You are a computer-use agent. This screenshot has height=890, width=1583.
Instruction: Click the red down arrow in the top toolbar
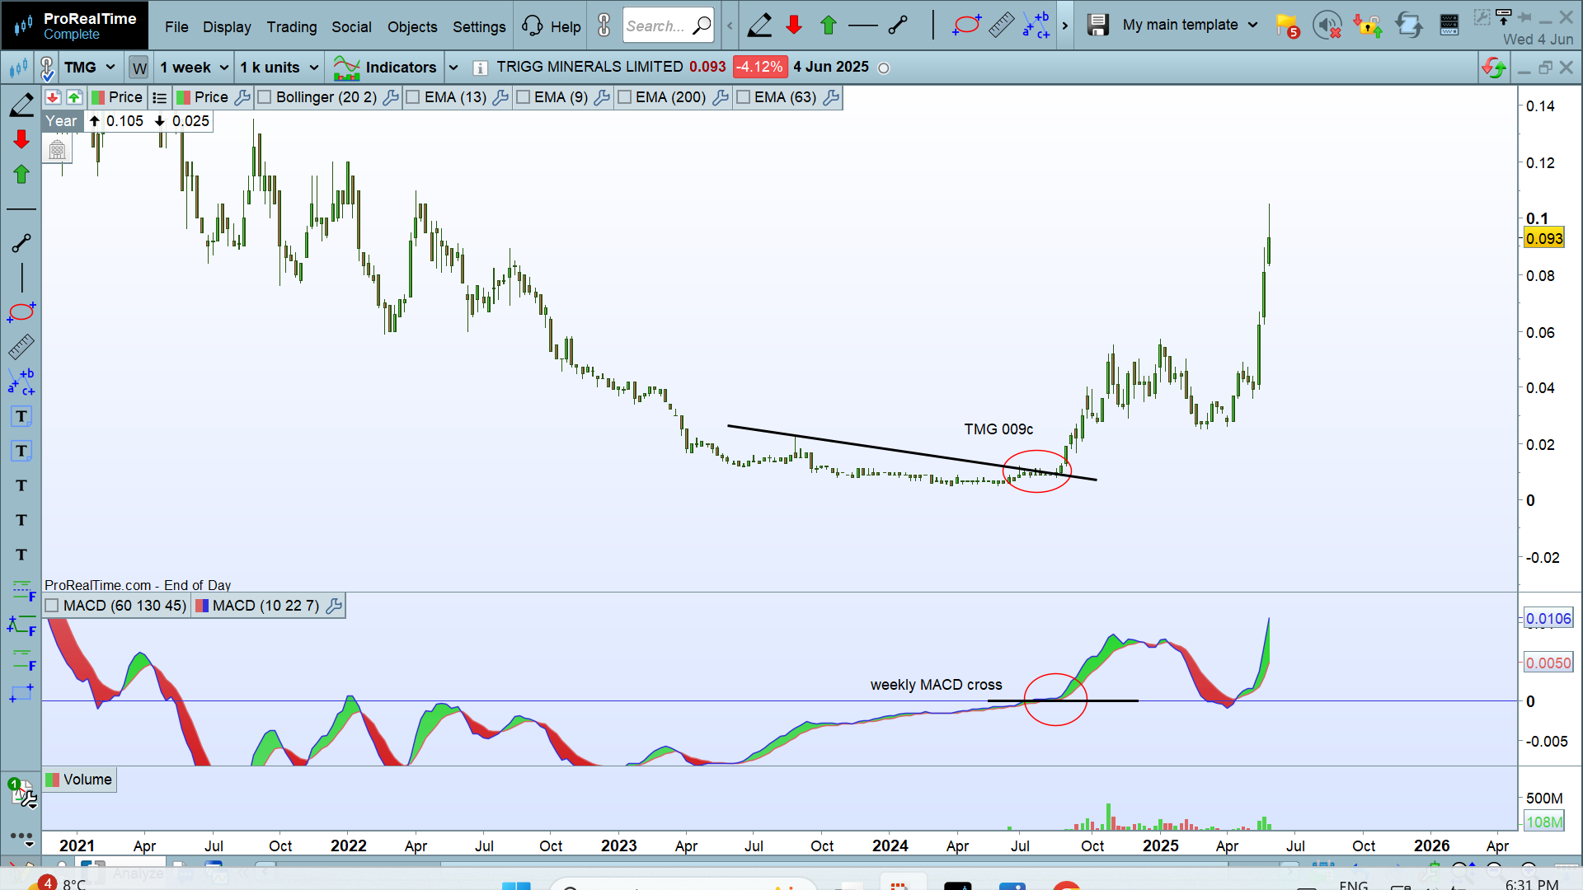(794, 26)
